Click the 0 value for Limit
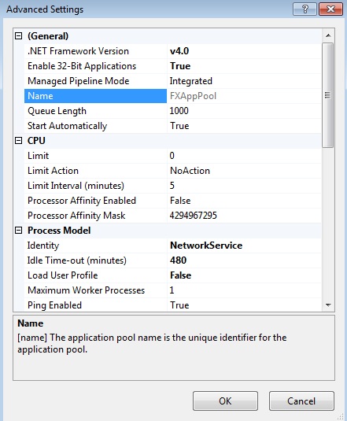 pos(172,156)
